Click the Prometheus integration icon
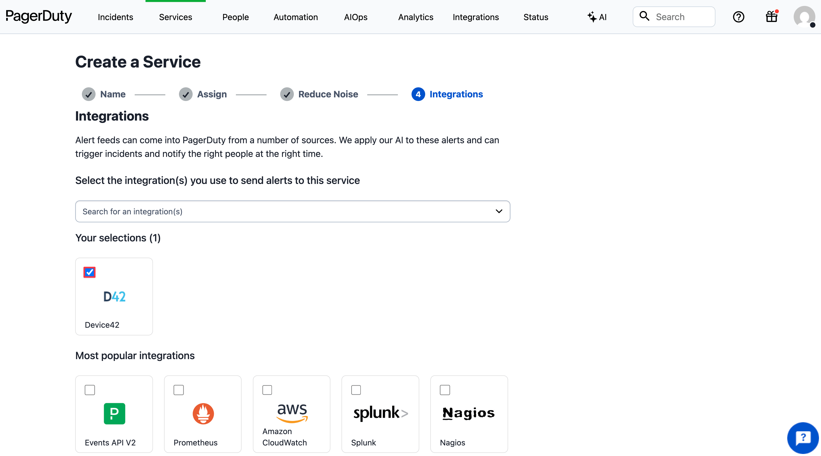 (x=203, y=413)
